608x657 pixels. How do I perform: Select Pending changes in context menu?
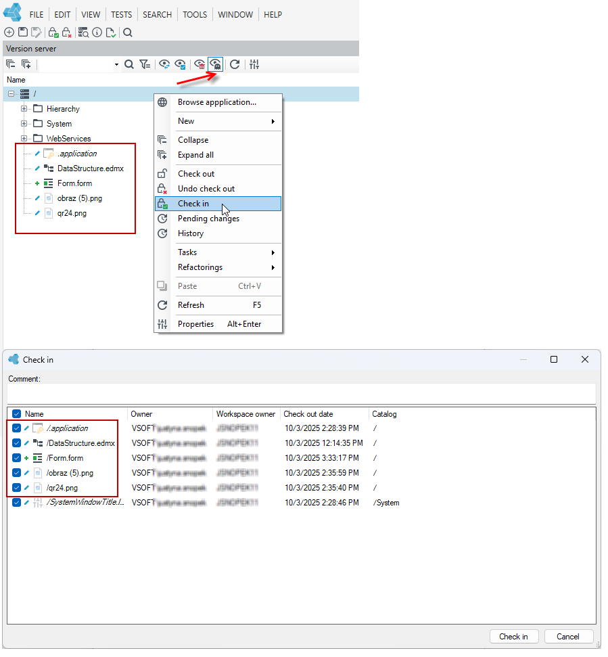tap(218, 219)
